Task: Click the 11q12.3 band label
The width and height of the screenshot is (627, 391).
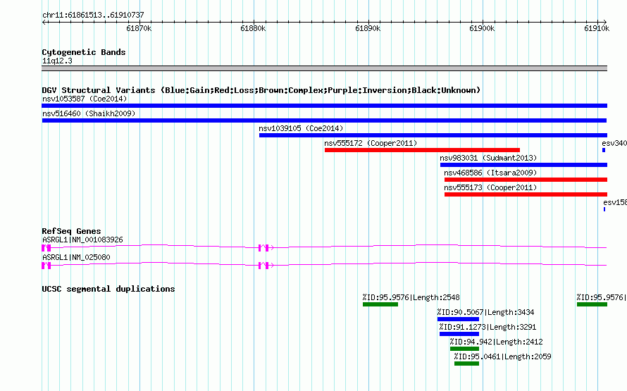Action: coord(57,61)
